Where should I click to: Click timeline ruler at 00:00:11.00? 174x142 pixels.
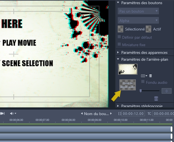point(147,120)
